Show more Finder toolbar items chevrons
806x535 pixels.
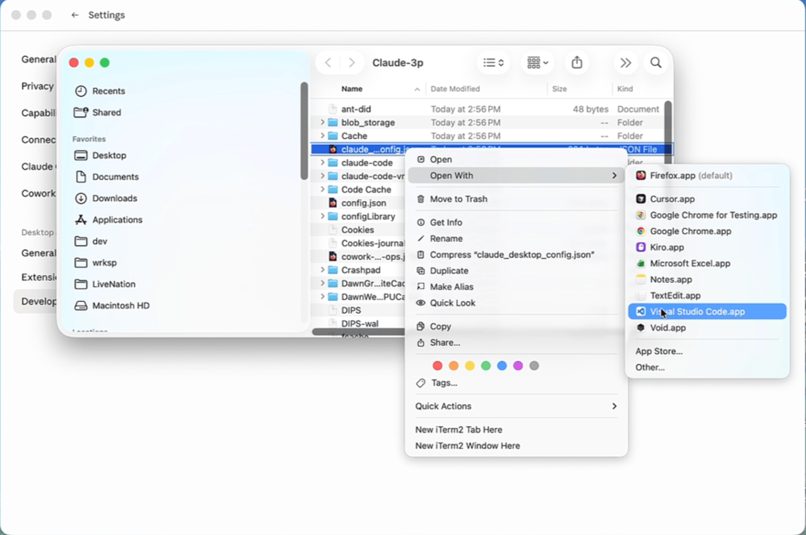[626, 63]
